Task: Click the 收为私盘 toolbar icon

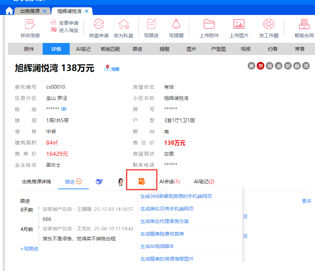Action: click(x=124, y=24)
